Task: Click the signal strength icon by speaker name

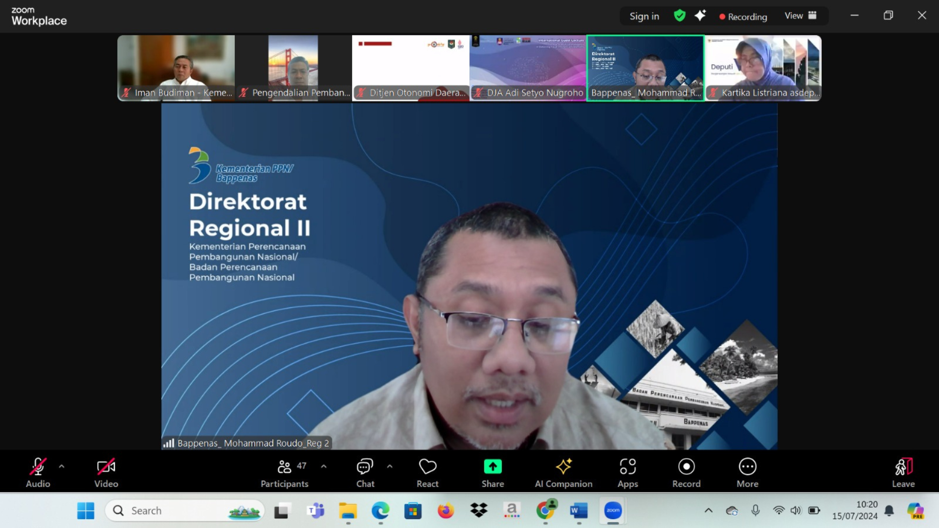Action: click(169, 443)
